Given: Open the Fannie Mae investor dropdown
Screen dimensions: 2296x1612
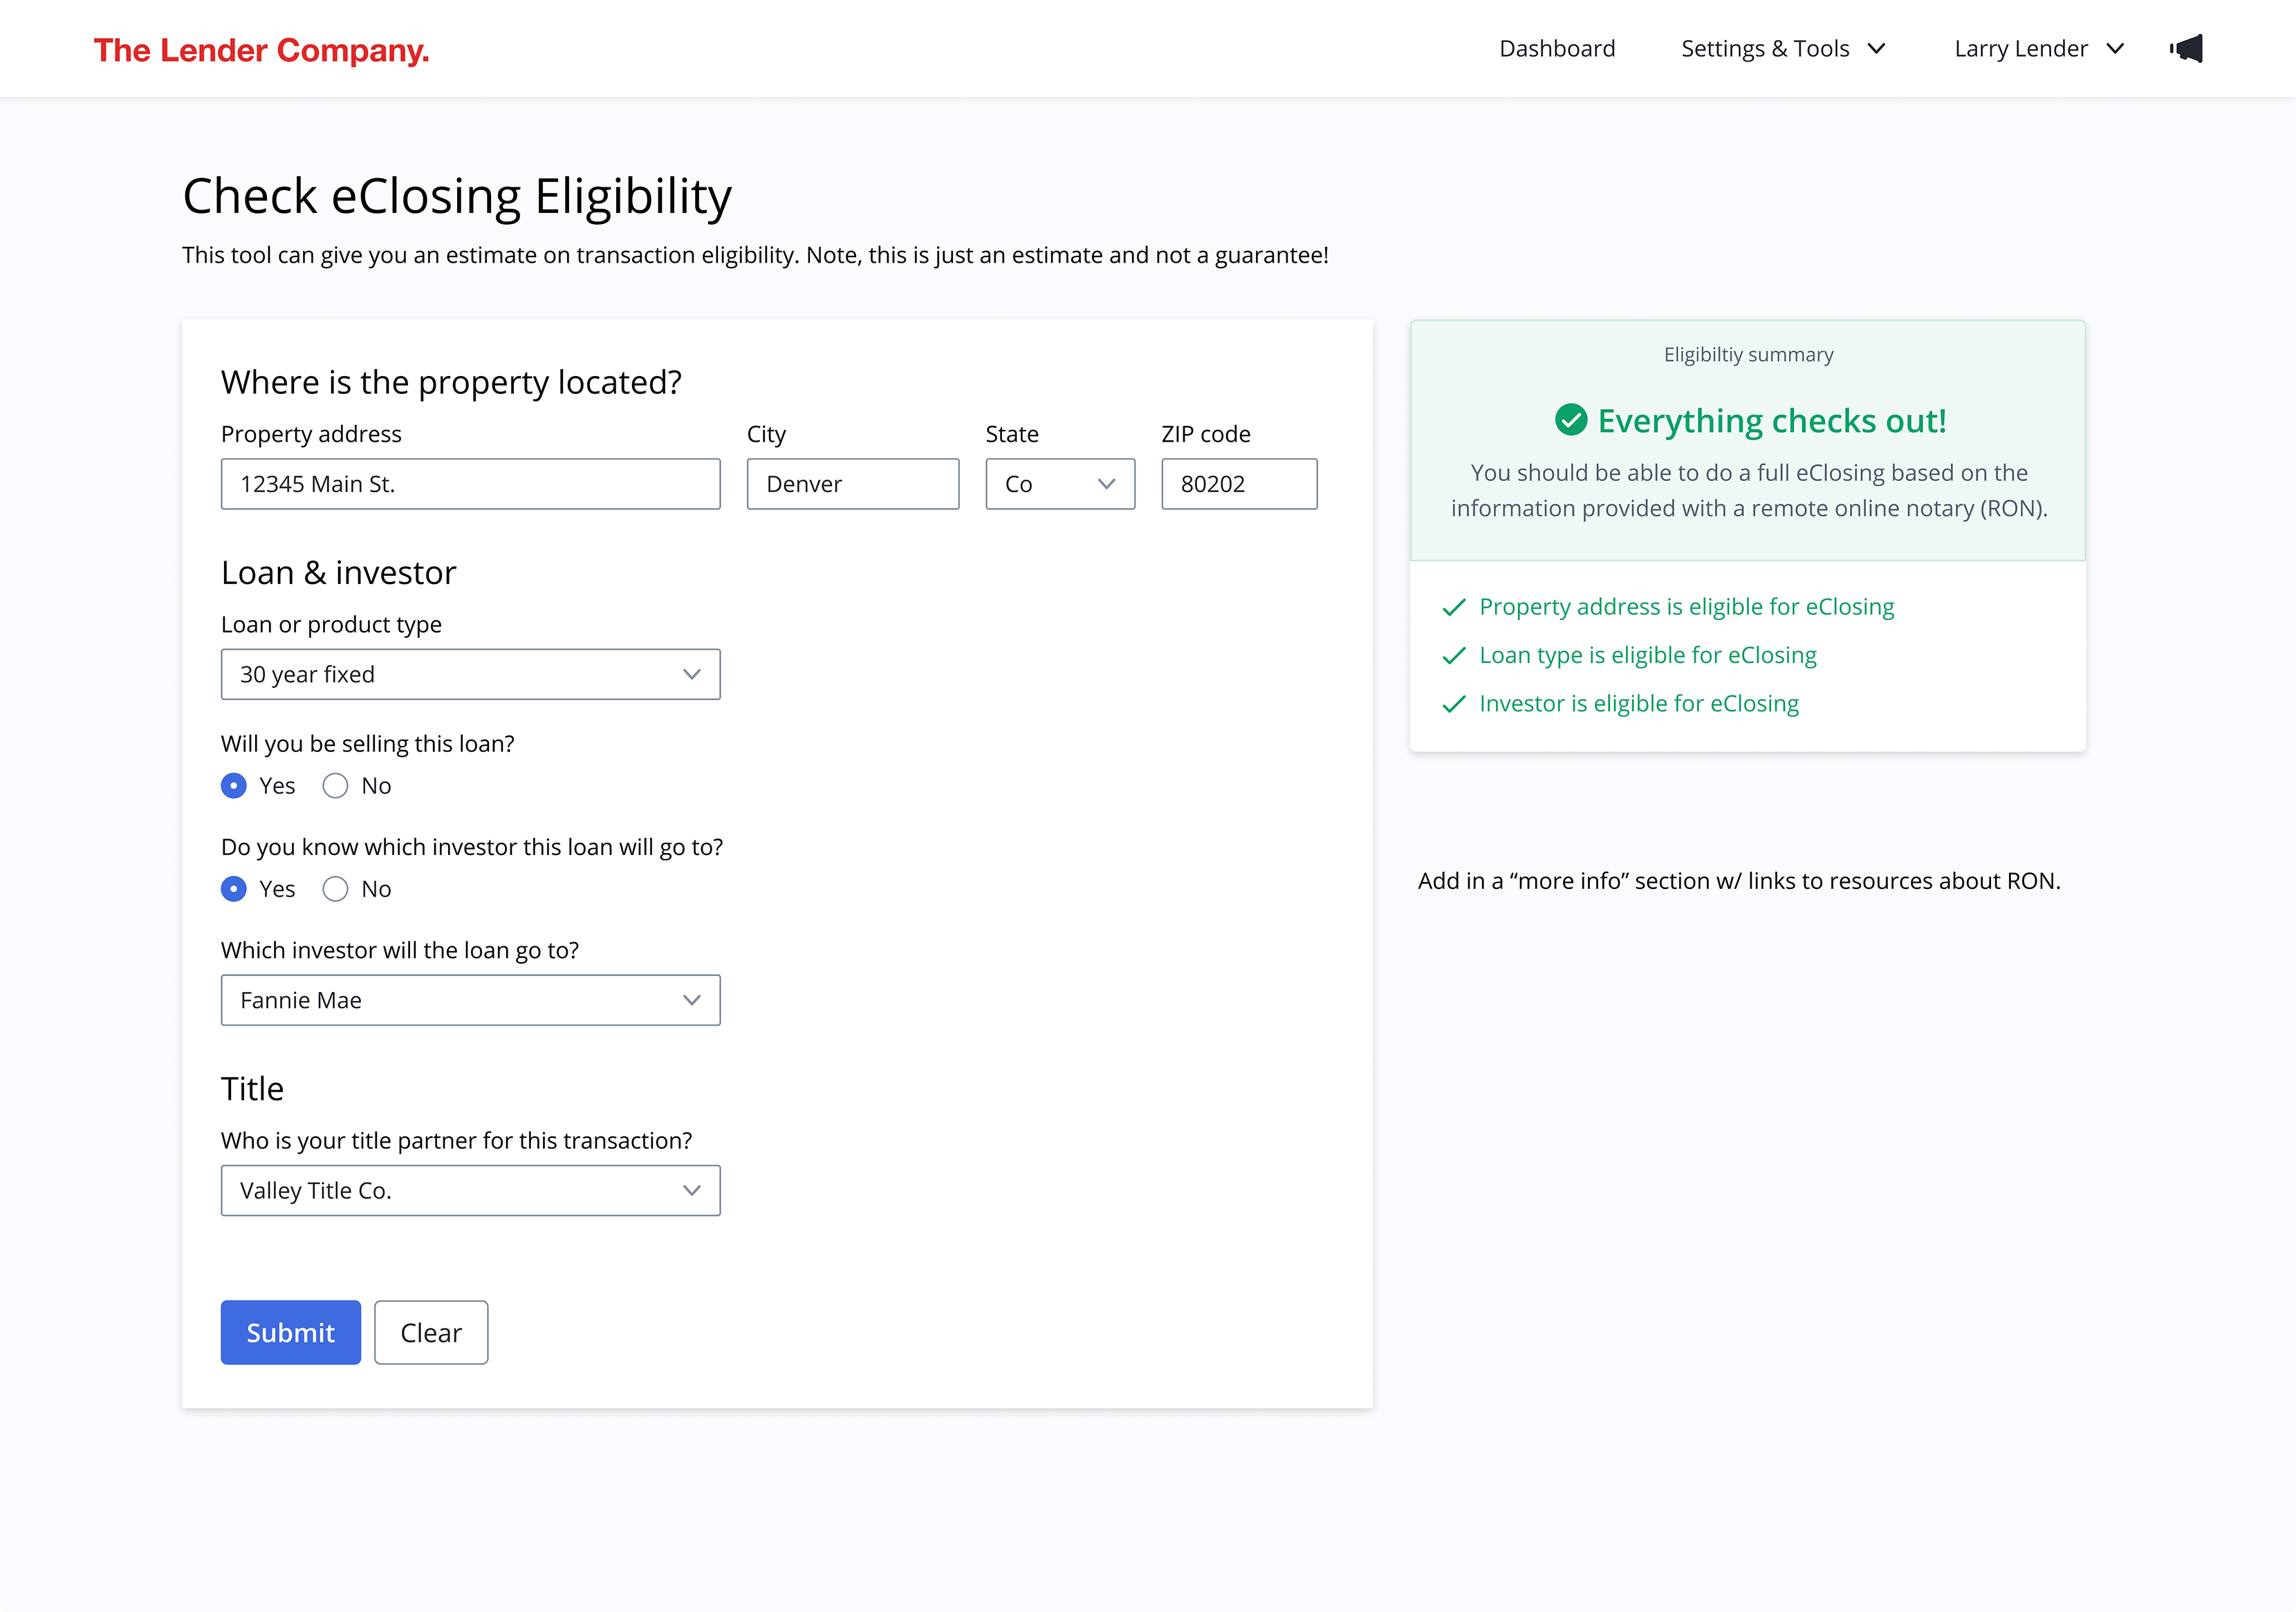Looking at the screenshot, I should coord(470,1000).
